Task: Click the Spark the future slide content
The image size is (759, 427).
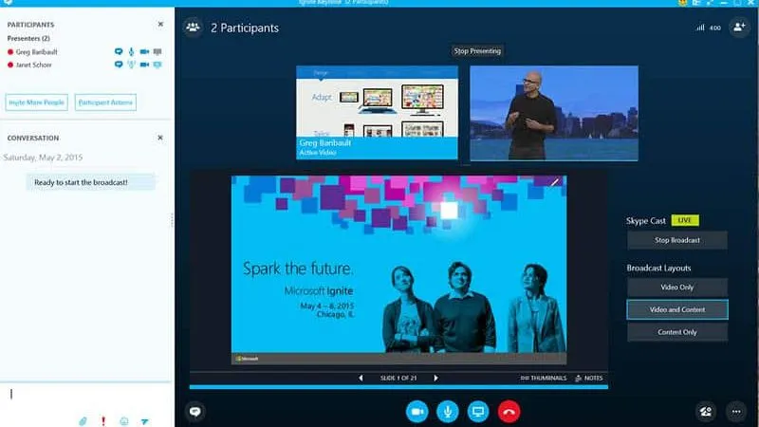Action: [398, 269]
